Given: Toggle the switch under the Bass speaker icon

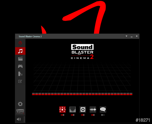Looking at the screenshot, I should tap(83, 115).
